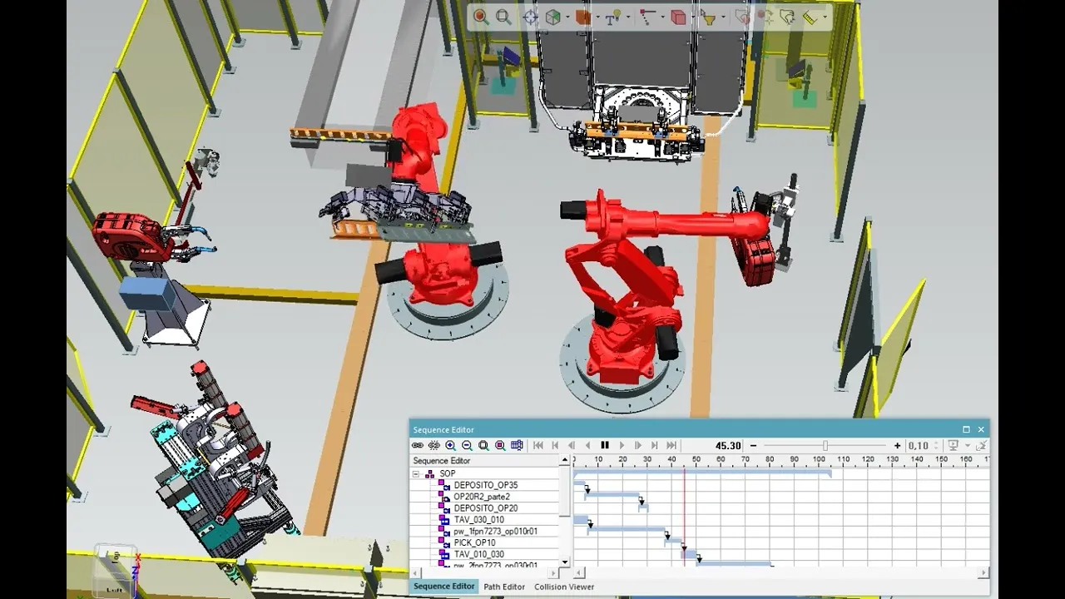Select OP20R2_parte2 operation

[482, 497]
